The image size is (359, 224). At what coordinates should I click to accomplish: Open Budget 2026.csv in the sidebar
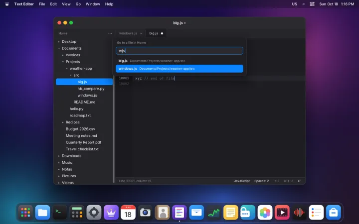[80, 129]
